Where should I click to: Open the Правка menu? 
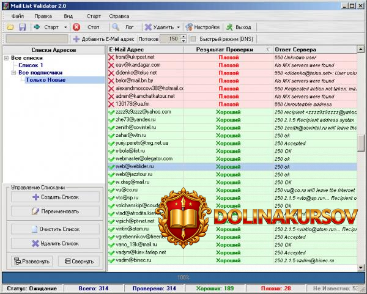tap(43, 16)
